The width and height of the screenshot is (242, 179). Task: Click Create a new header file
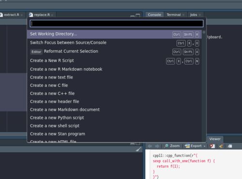coord(114,101)
